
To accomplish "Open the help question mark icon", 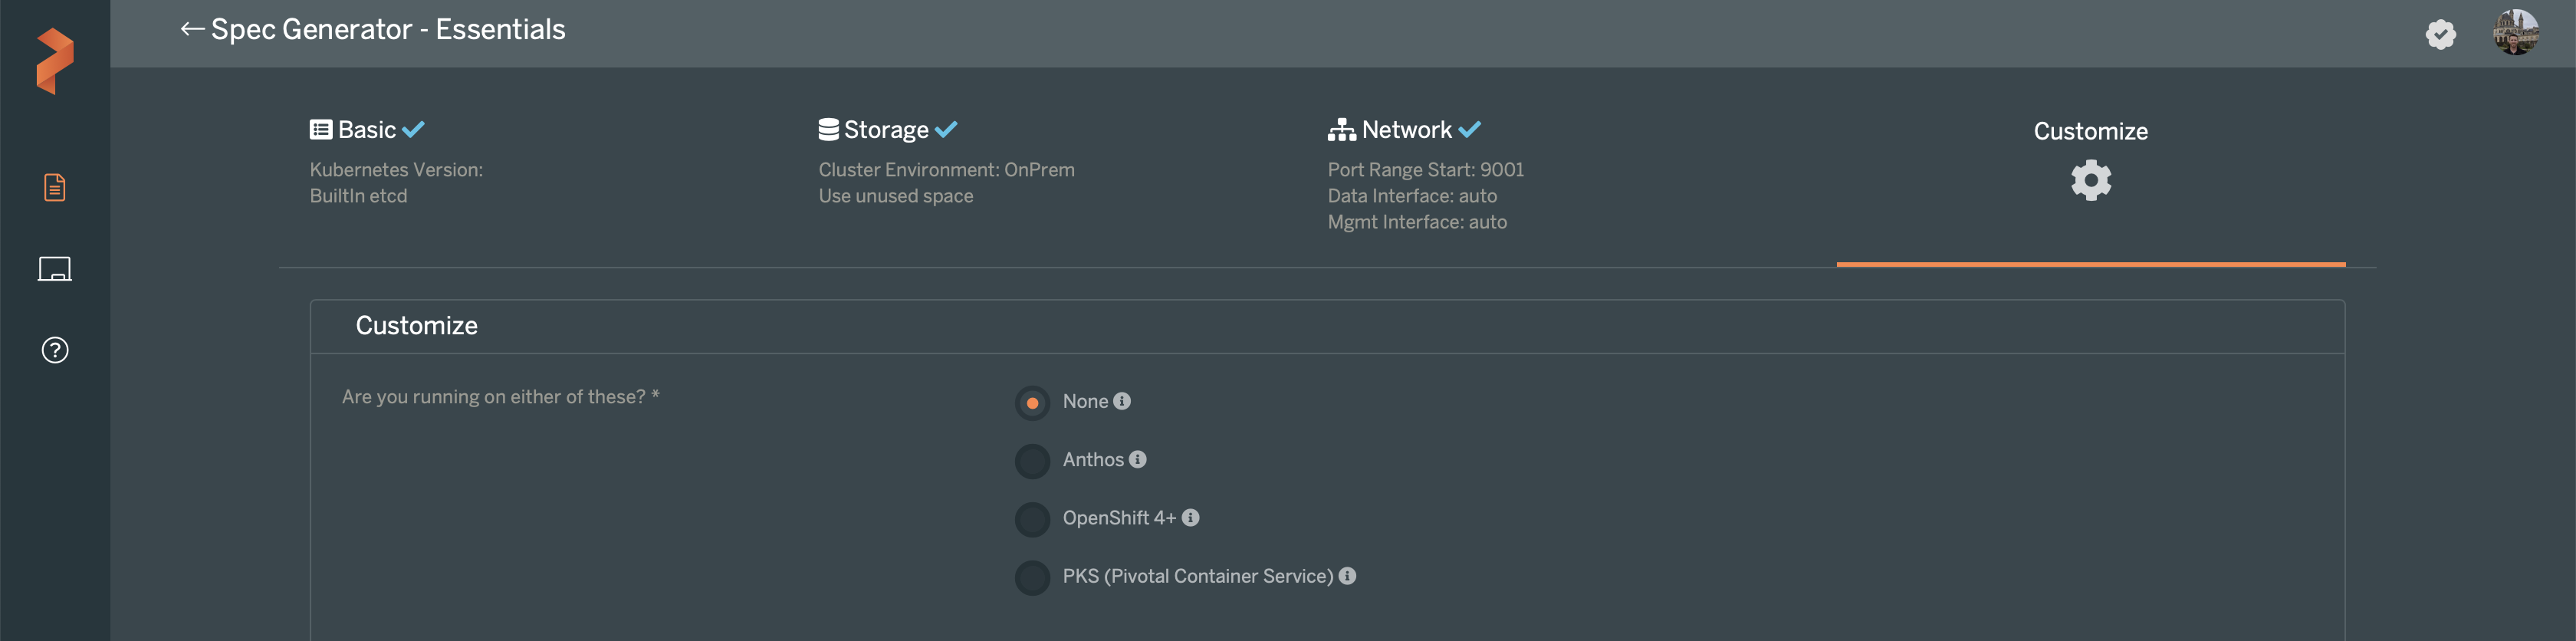I will tap(55, 350).
